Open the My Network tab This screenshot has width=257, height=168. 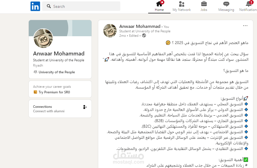(182, 6)
